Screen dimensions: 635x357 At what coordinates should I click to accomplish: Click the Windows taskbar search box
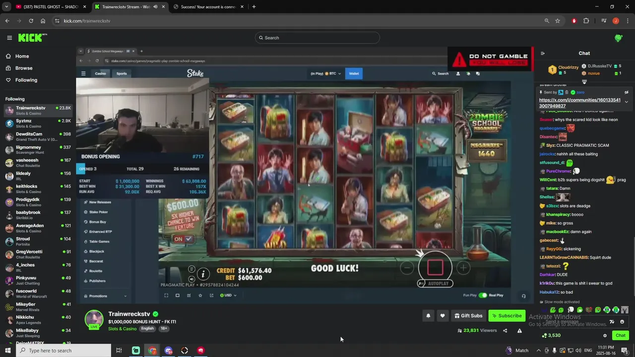63,351
